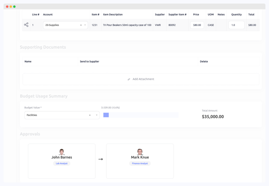Click the $35,000.00 total amount
This screenshot has height=186, width=269.
click(x=213, y=117)
